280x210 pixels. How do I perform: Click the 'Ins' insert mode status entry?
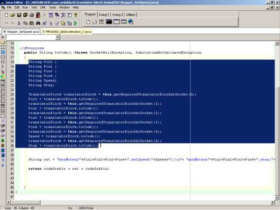(x=70, y=208)
